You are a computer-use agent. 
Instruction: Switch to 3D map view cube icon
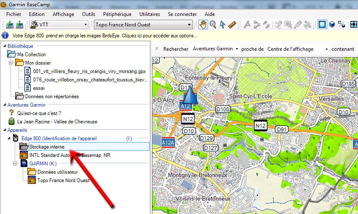(x=332, y=25)
